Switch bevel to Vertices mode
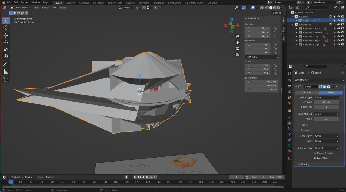Viewport: 346px width, 192px height. [307, 92]
